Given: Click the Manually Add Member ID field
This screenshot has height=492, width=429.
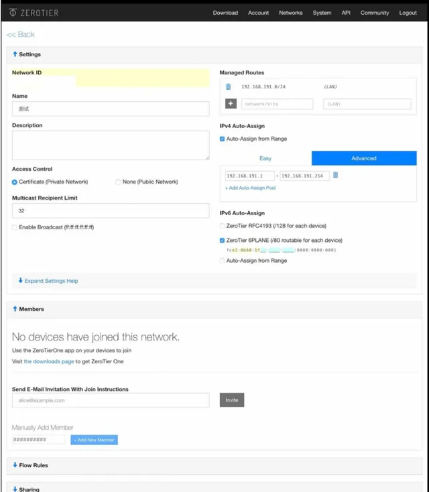Looking at the screenshot, I should 38,440.
